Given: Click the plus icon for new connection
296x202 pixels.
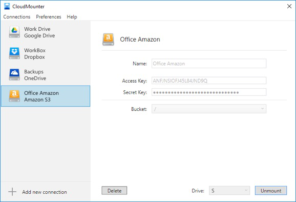Looking at the screenshot, I should pyautogui.click(x=12, y=192).
